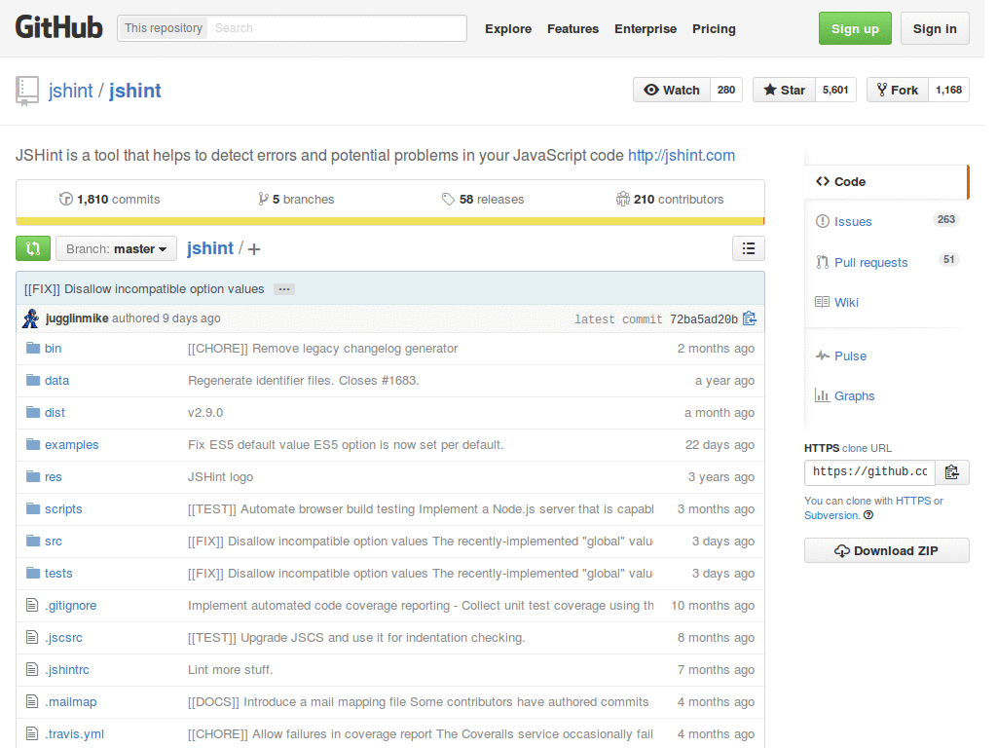997x748 pixels.
Task: Click the Subversion clone link
Action: pos(831,515)
